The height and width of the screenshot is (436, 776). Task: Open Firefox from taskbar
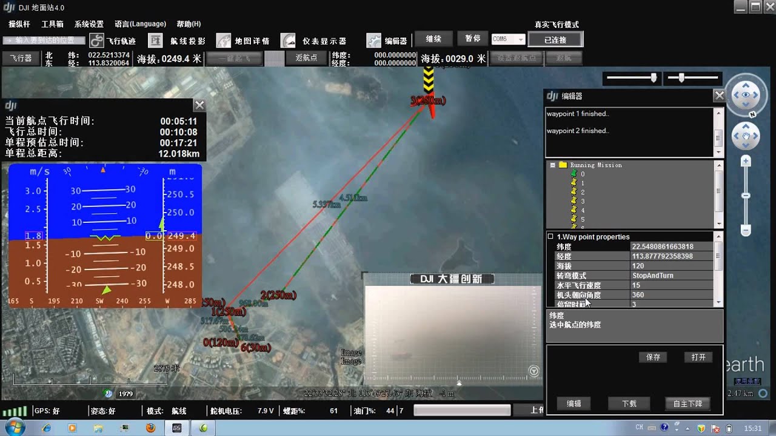(151, 428)
